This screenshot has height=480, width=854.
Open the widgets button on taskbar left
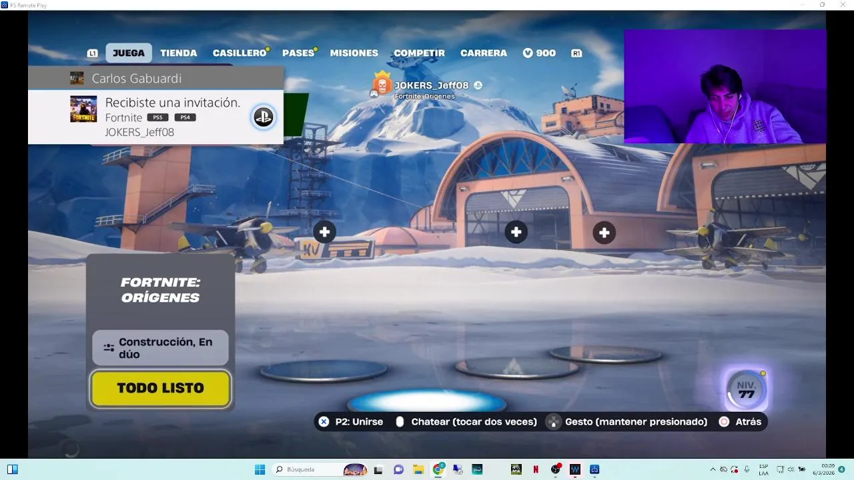[x=13, y=469]
